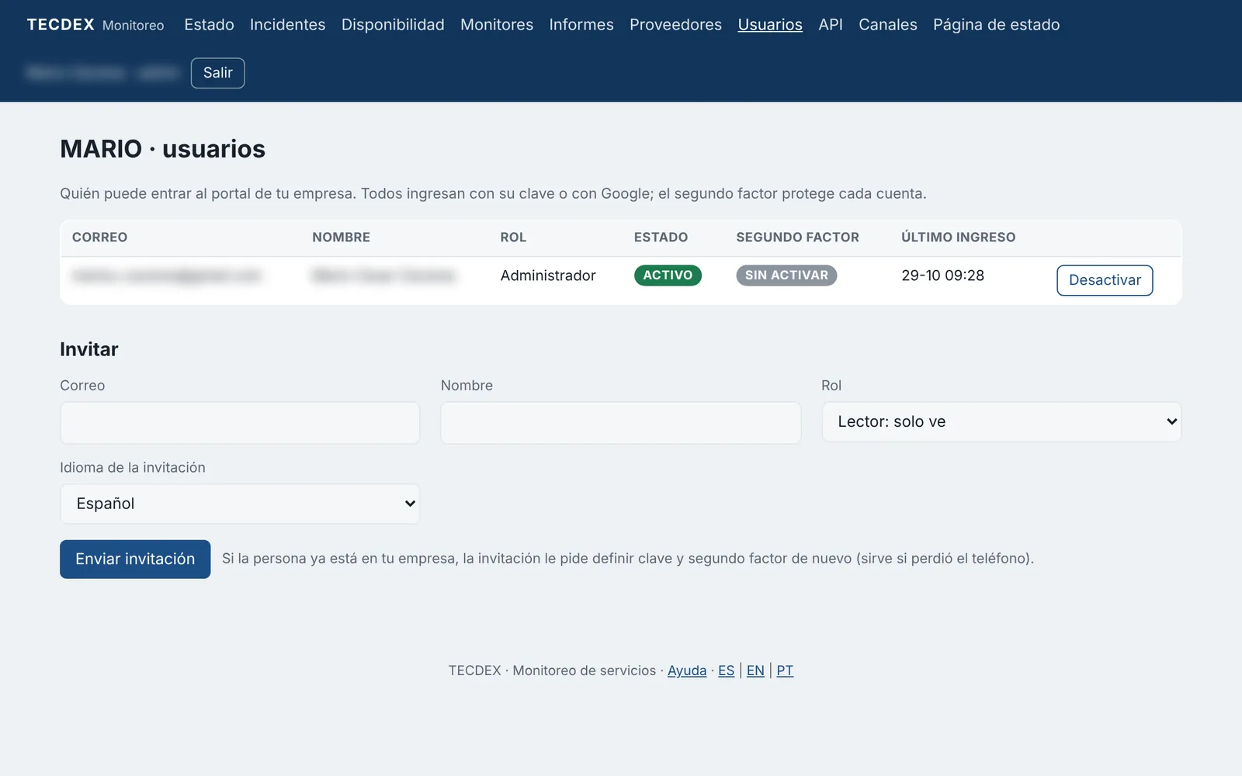1242x776 pixels.
Task: Focus the Nombre input field
Action: point(620,423)
